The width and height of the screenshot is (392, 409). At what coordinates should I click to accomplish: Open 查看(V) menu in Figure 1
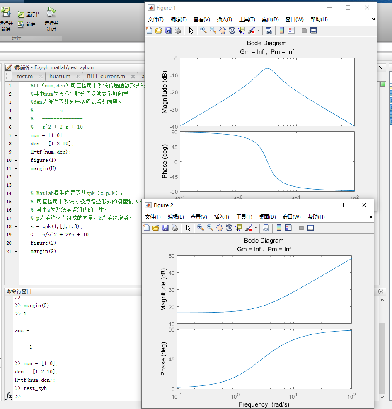[x=202, y=19]
